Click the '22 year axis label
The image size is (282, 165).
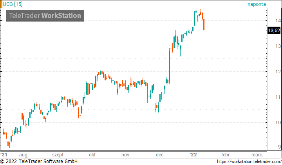point(193,154)
